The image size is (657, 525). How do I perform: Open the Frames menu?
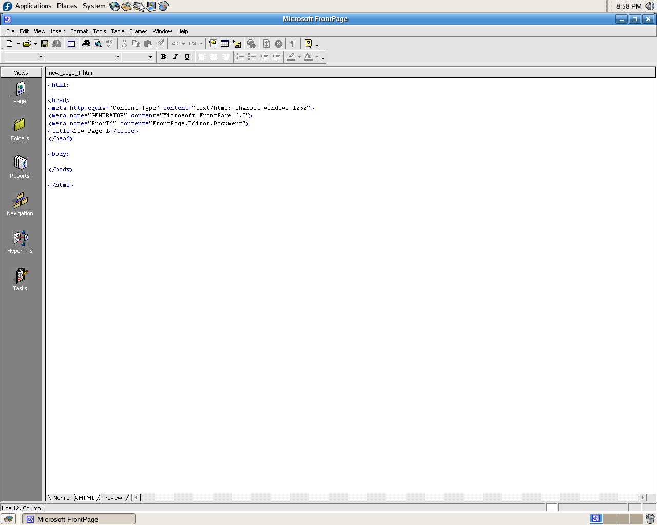click(x=139, y=31)
